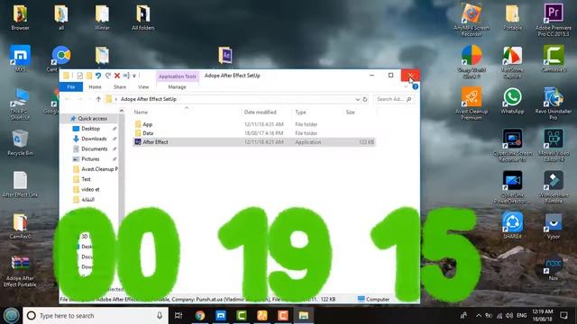Click the blue Undo arrow in Explorer toolbar
The image size is (577, 324).
[x=98, y=76]
